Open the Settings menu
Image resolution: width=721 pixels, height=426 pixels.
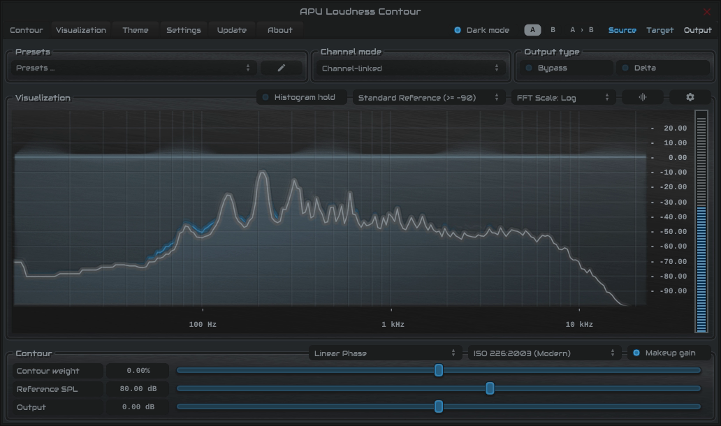[184, 30]
